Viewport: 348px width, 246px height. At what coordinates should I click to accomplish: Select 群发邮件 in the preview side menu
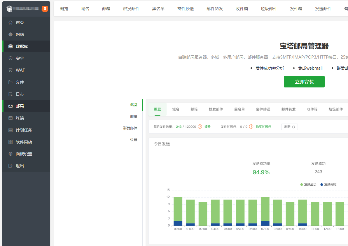tap(130, 128)
